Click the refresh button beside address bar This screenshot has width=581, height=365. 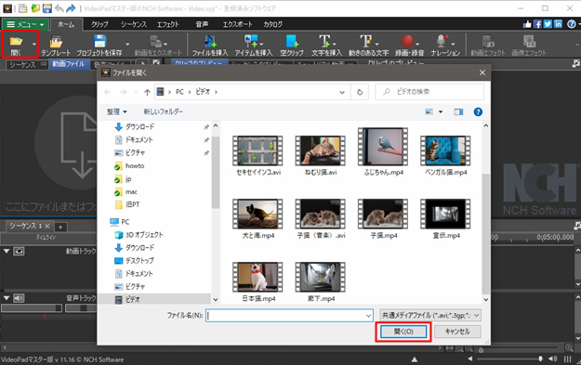tap(360, 92)
